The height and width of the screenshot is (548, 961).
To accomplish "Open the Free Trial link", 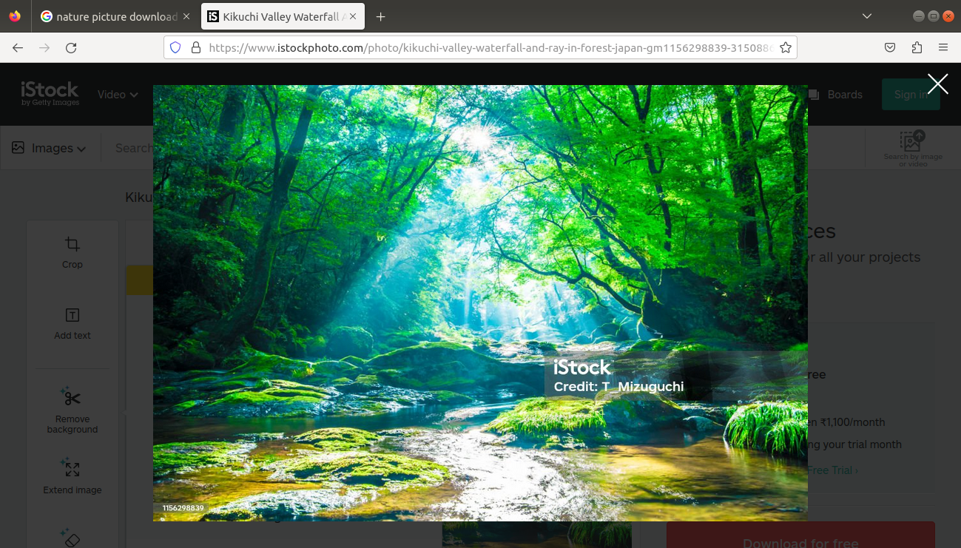I will click(832, 470).
